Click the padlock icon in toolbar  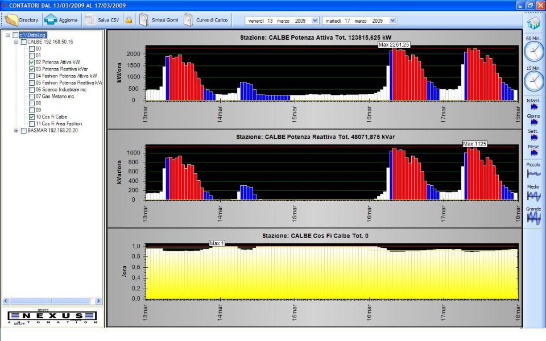click(x=129, y=20)
